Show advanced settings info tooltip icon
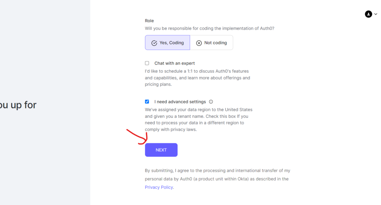The image size is (381, 205). pos(211,102)
